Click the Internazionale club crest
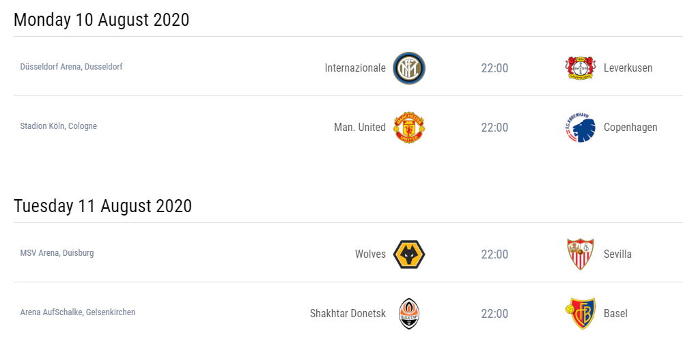Screen dimensions: 683x354 click(409, 68)
